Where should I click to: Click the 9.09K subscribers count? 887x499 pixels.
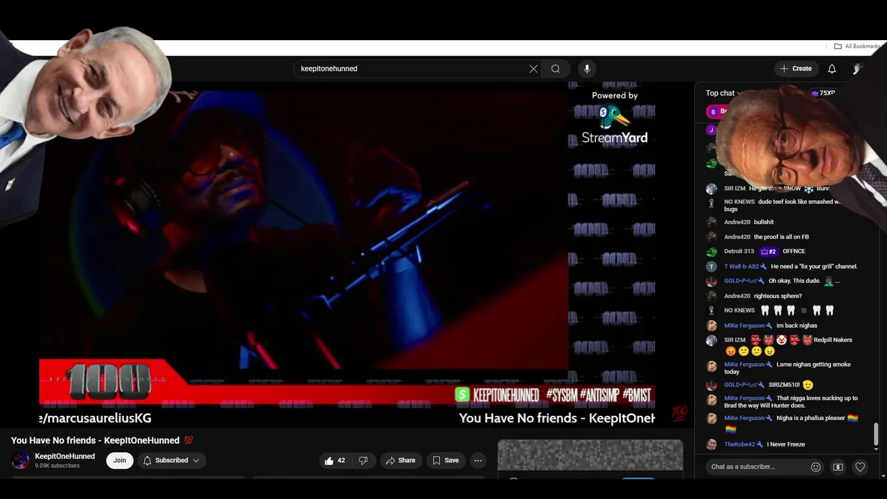coord(58,466)
